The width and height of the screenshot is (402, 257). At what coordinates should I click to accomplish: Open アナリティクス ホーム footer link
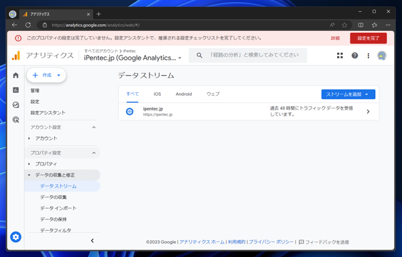202,242
